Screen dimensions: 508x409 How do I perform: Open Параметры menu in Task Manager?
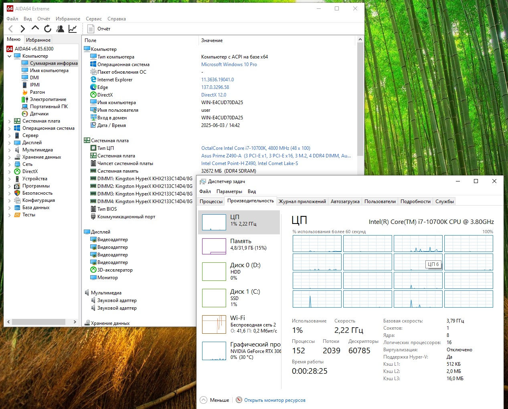pyautogui.click(x=229, y=191)
